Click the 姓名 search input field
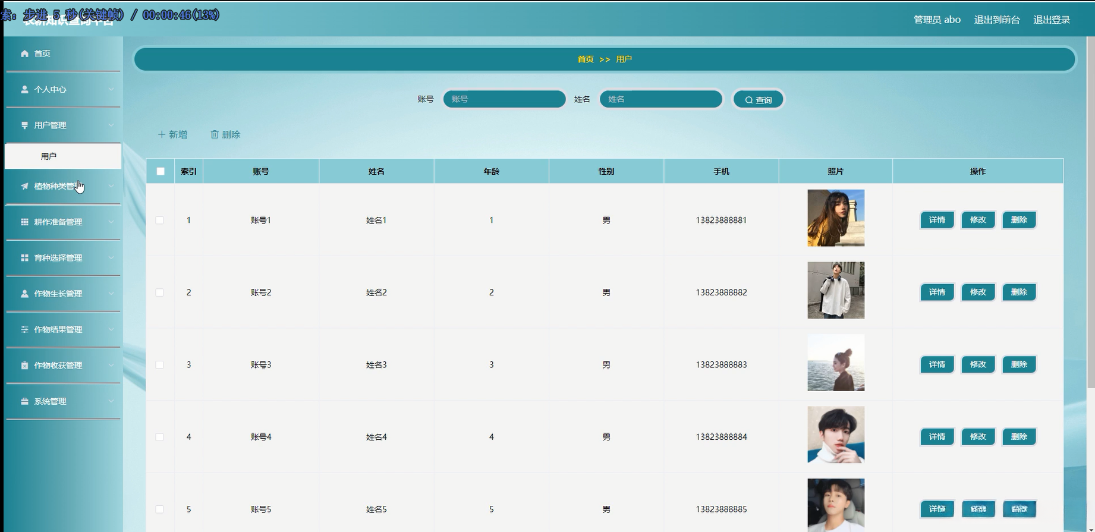 pos(661,99)
